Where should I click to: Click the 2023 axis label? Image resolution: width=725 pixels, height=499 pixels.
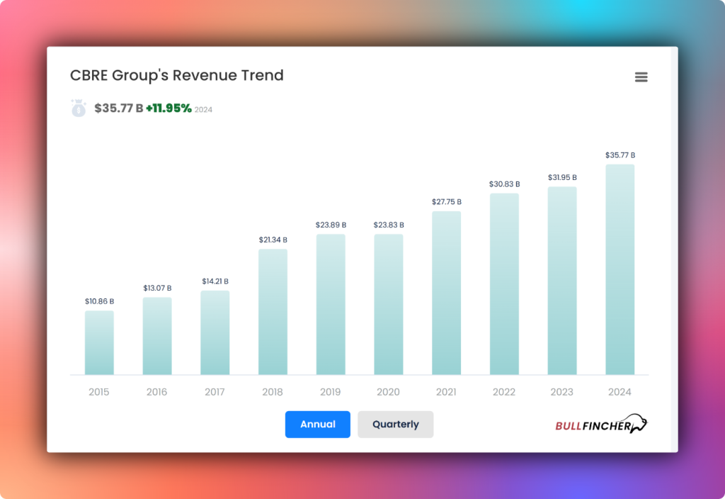[x=561, y=392]
